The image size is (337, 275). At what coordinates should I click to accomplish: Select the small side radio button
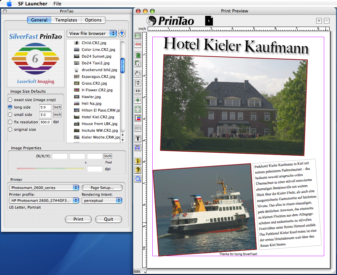(10, 115)
